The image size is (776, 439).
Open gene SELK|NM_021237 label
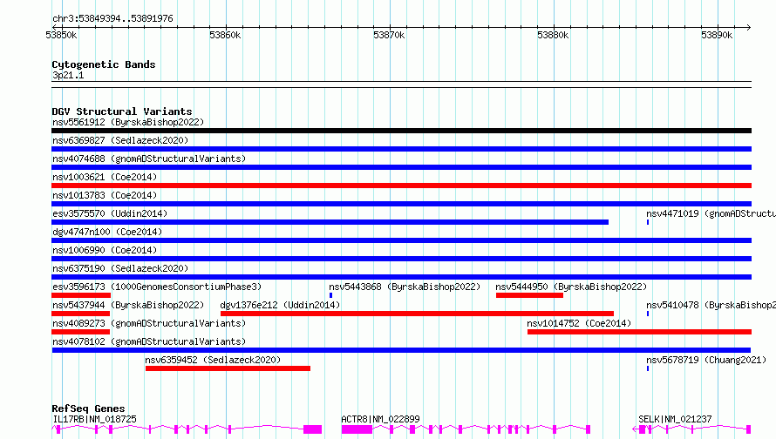tap(675, 419)
